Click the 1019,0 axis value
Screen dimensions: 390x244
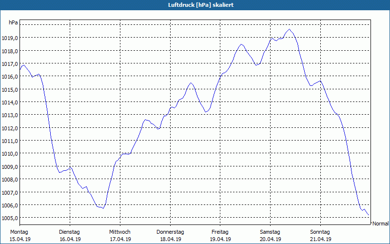point(10,38)
